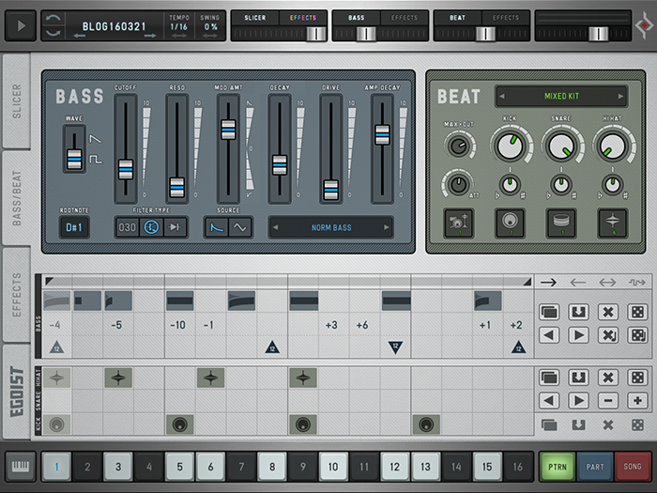
Task: Open the MIXED KIT selector
Action: (x=561, y=96)
